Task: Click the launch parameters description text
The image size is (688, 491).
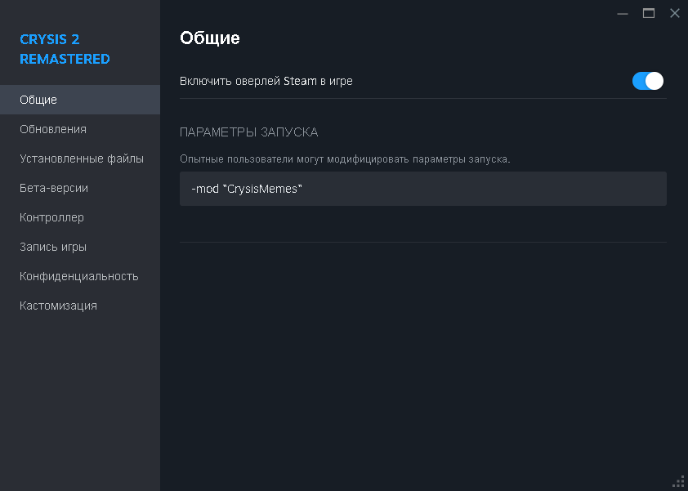Action: pos(345,158)
